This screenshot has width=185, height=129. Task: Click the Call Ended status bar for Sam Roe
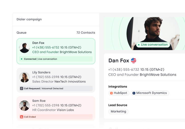point(56,117)
